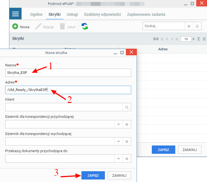
Task: Open search options menu next to Szukaj
Action: point(197,26)
